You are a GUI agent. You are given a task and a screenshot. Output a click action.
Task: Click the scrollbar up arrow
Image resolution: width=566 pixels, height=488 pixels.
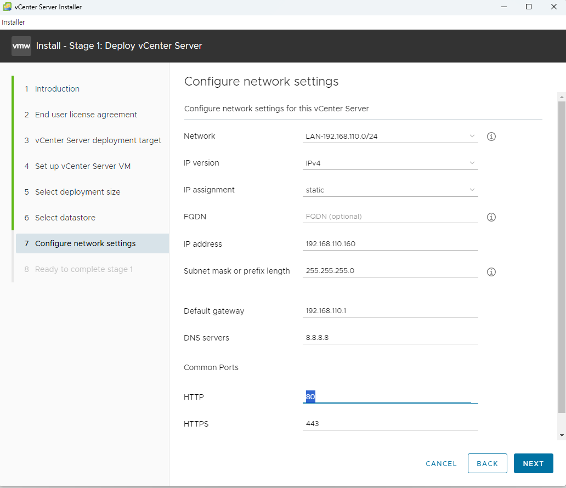tap(562, 97)
